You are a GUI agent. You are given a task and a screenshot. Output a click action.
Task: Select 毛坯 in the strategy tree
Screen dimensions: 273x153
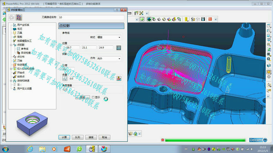tap(20, 29)
